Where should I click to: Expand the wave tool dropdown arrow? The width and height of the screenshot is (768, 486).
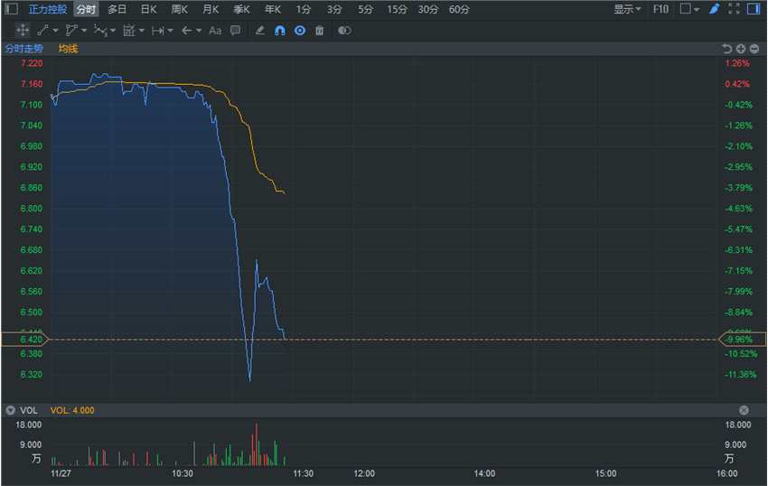113,31
